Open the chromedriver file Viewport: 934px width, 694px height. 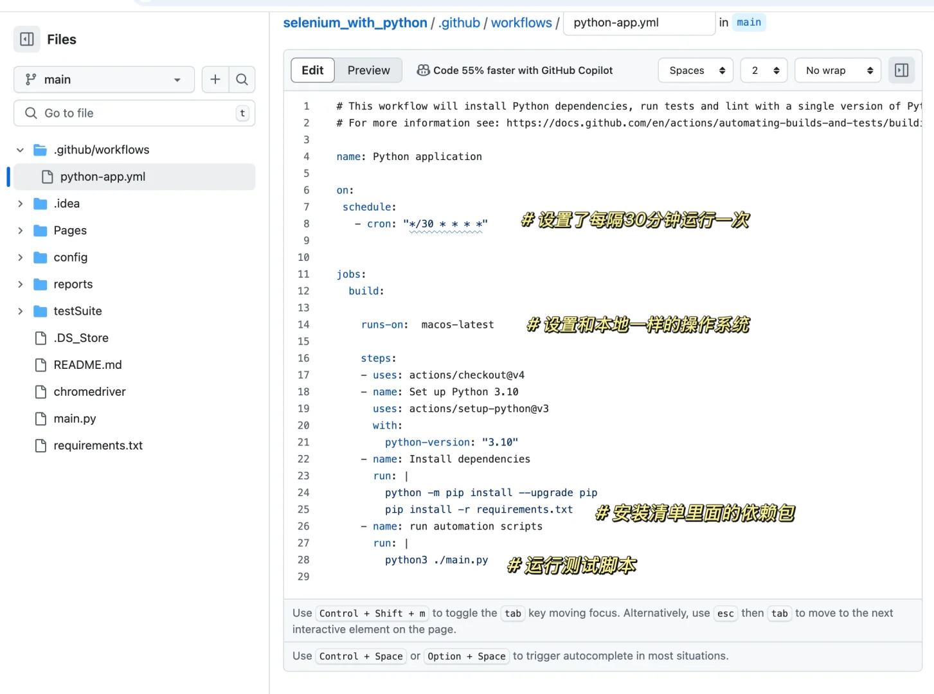(134, 392)
